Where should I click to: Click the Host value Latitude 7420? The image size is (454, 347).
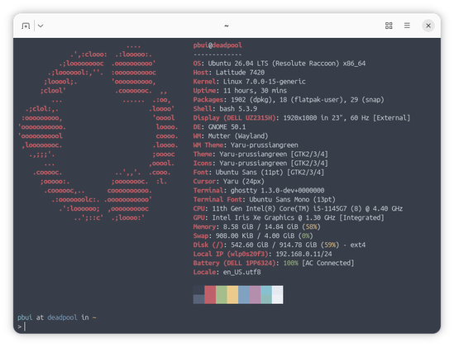[240, 73]
